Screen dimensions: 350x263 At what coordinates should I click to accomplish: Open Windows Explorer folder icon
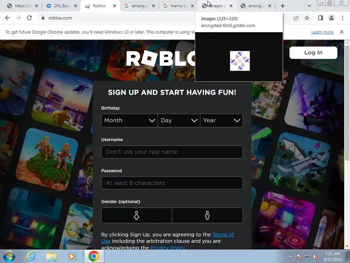tap(52, 256)
